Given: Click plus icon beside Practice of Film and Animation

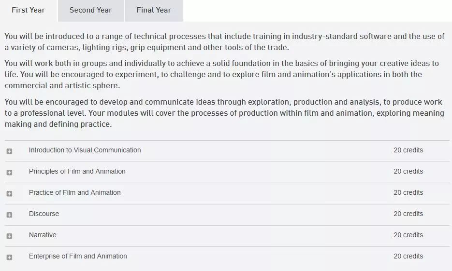Looking at the screenshot, I should tap(9, 193).
